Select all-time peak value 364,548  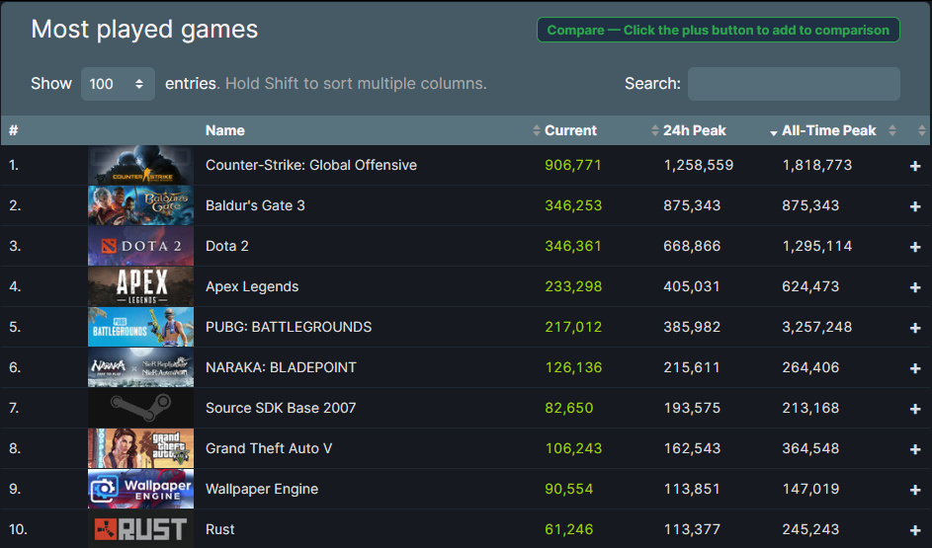pos(810,448)
